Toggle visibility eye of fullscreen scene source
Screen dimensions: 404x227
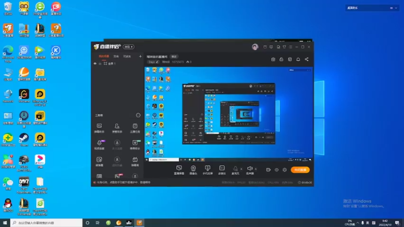pos(95,64)
